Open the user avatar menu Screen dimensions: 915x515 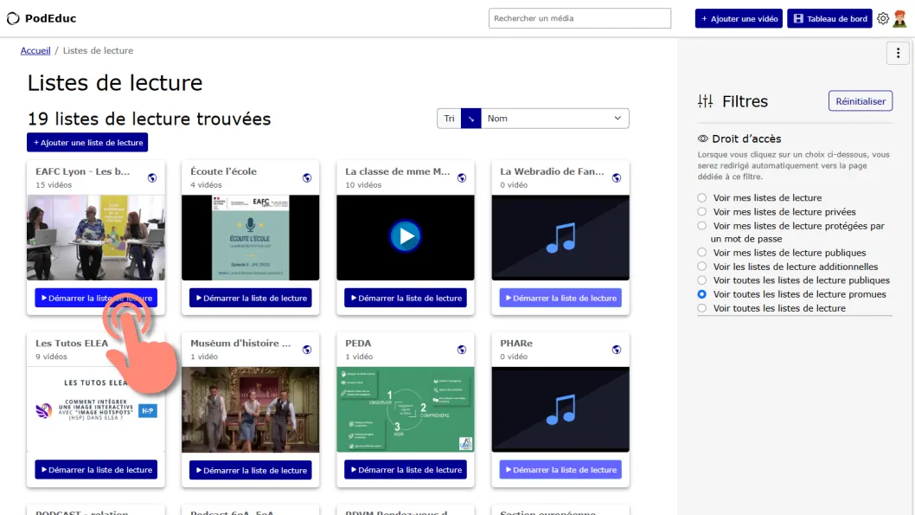point(899,18)
